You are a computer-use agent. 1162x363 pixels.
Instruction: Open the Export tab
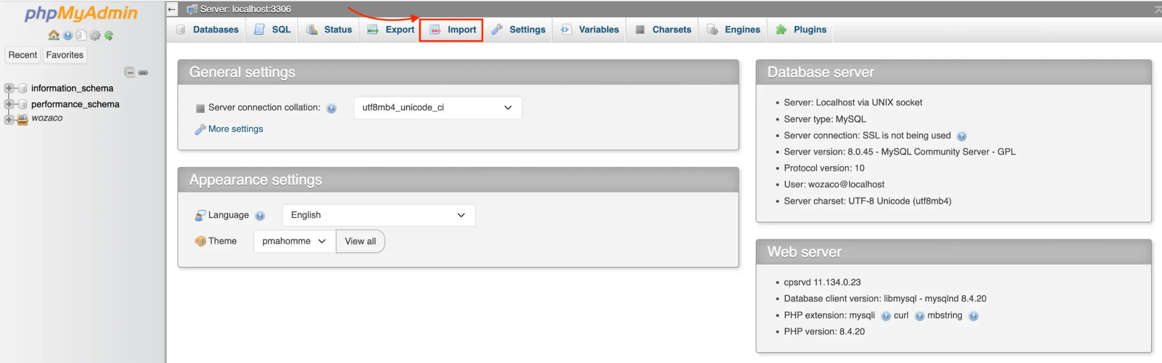click(390, 29)
